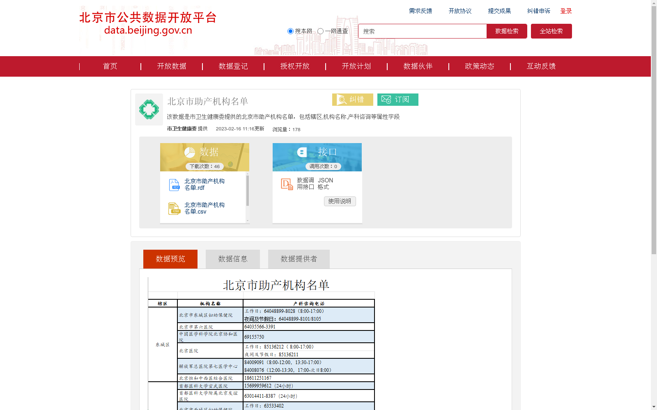Click the 全站检索 button

pos(551,31)
